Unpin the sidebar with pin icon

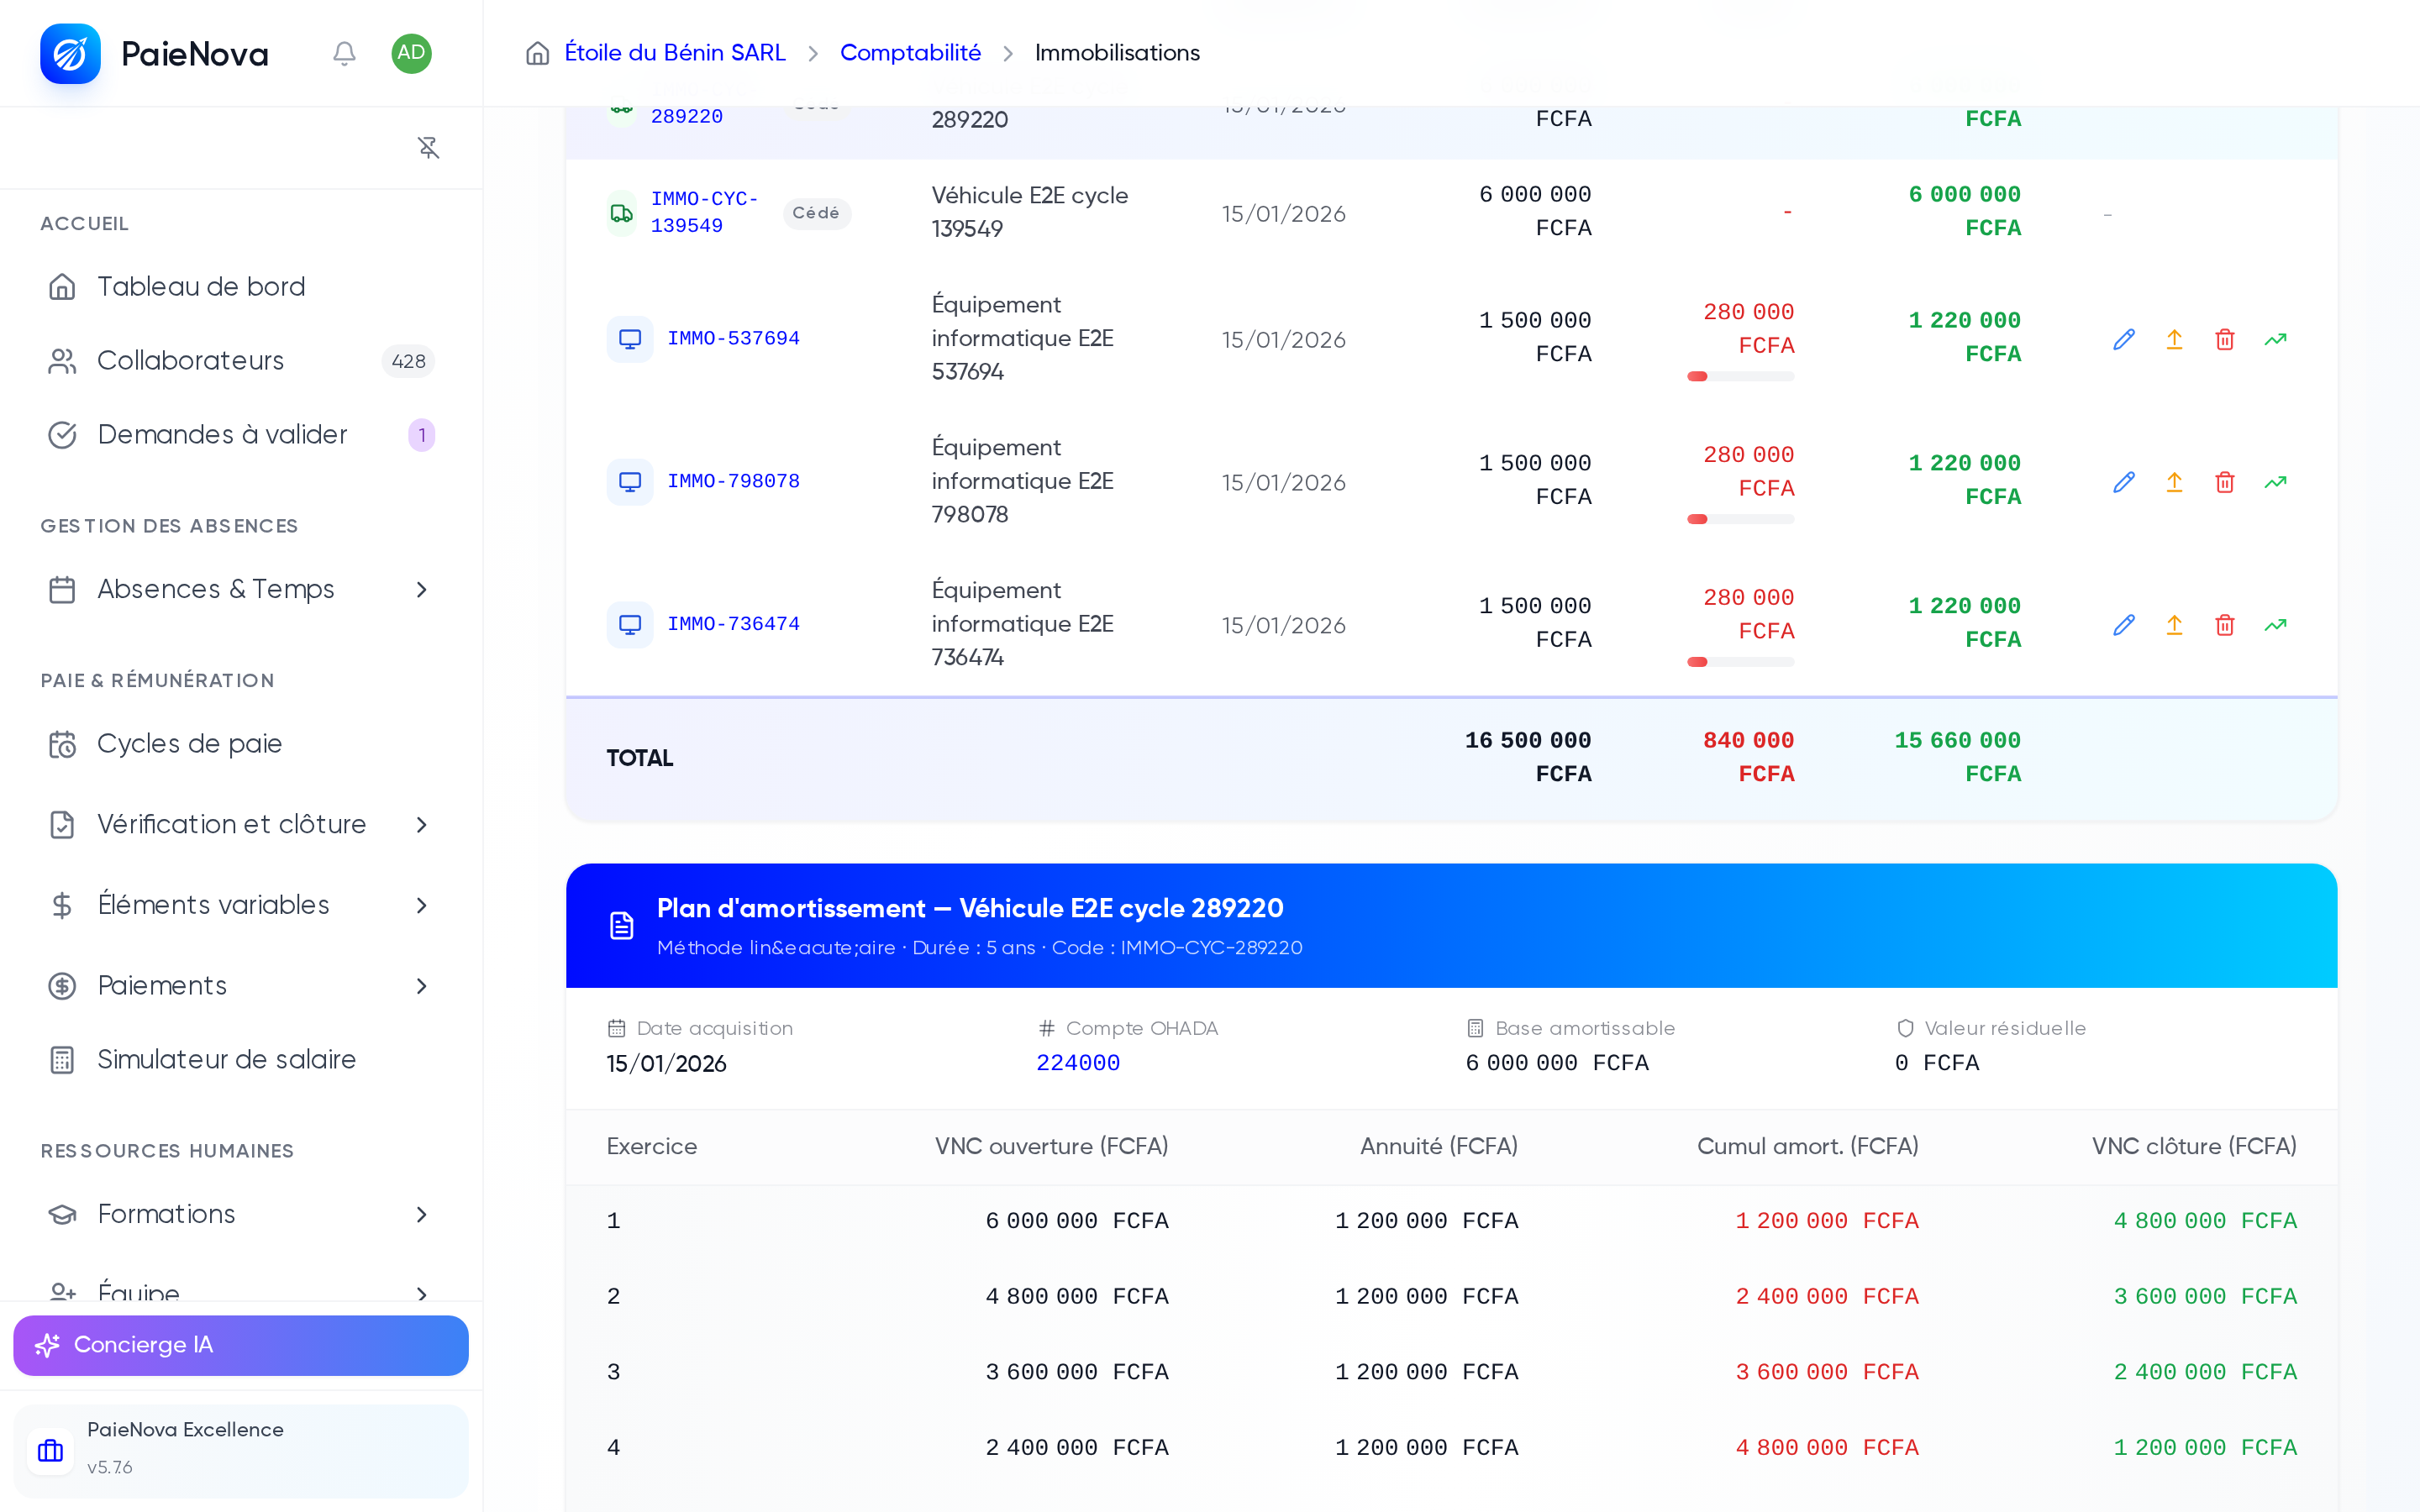(428, 148)
